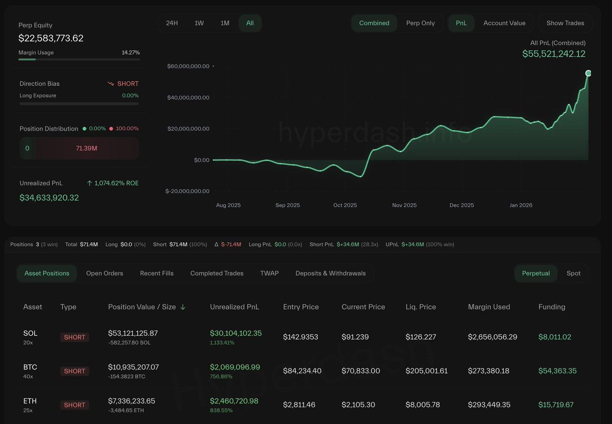Screen dimensions: 612x424
Task: Go to Deposits & Withdrawals tab
Action: tap(330, 273)
